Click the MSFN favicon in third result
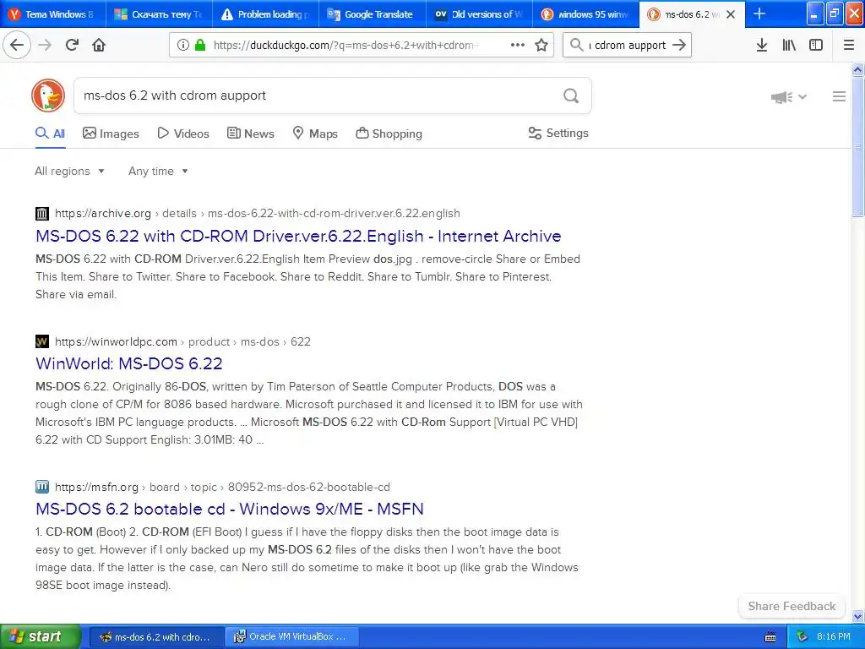The width and height of the screenshot is (865, 649). point(42,487)
